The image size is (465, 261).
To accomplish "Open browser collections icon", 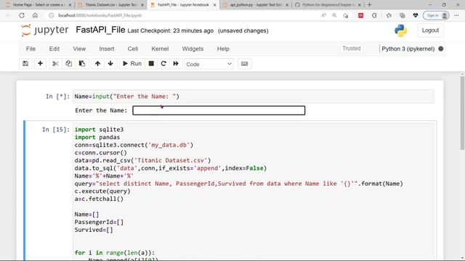I will point(402,15).
